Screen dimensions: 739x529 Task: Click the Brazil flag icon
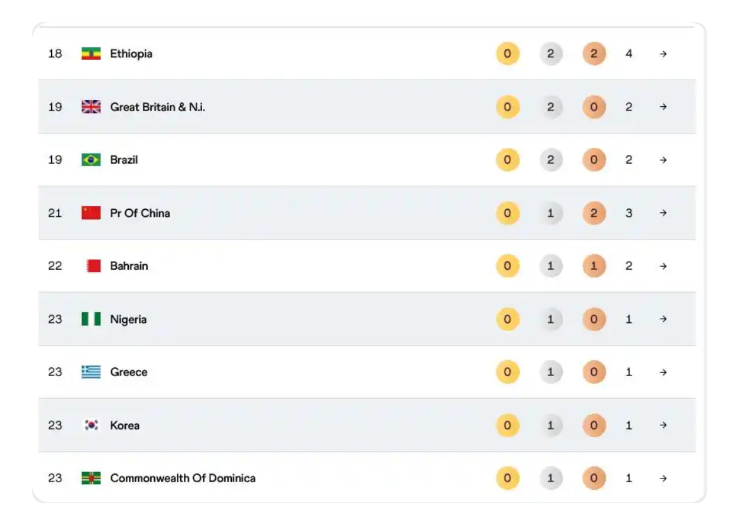coord(91,160)
